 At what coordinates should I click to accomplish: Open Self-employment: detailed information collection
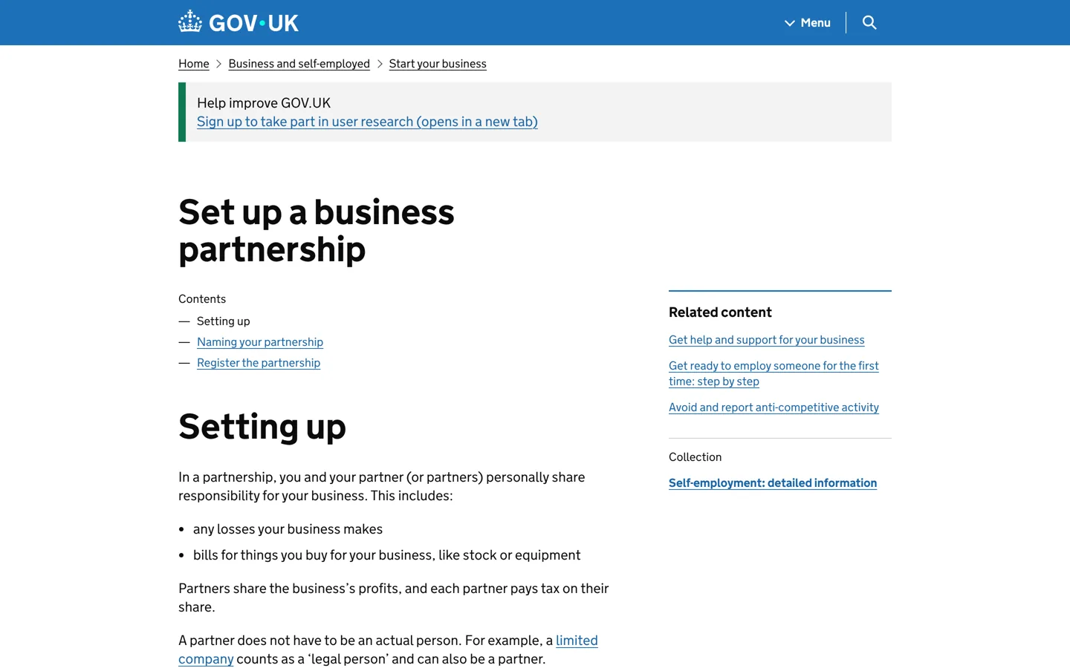tap(773, 483)
